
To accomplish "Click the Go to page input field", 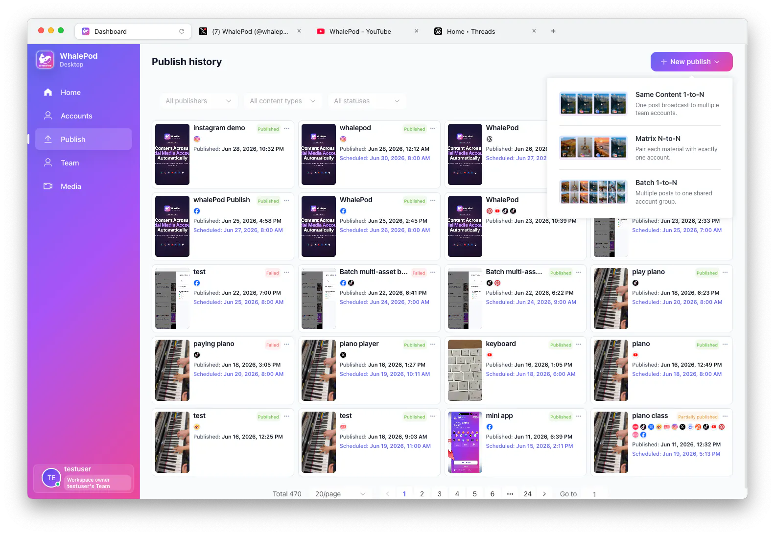I will point(594,494).
